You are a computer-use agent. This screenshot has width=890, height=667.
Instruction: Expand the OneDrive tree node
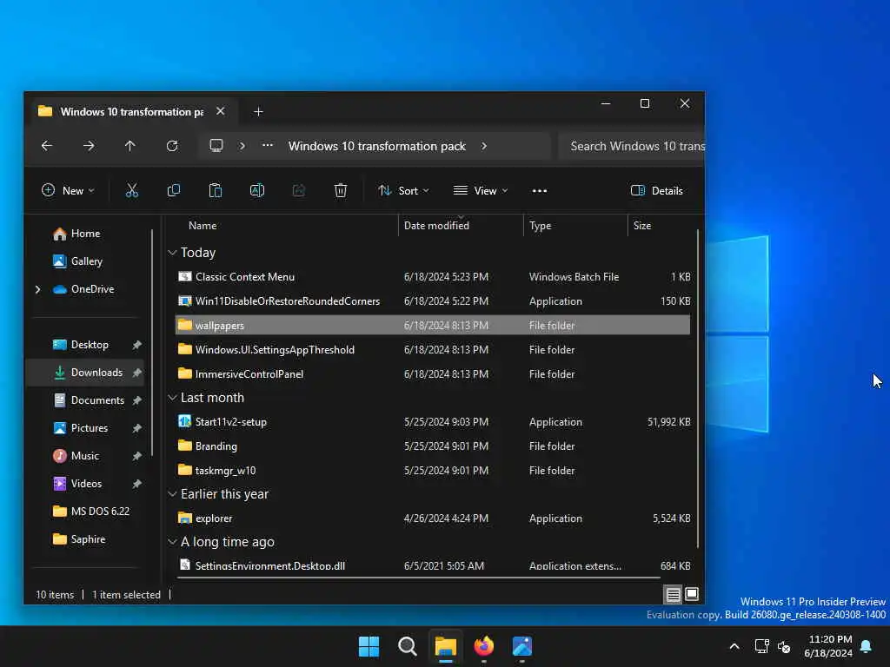[x=38, y=289]
